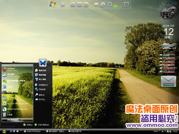Open Outlook Express email entry in Start menu

click(x=11, y=75)
